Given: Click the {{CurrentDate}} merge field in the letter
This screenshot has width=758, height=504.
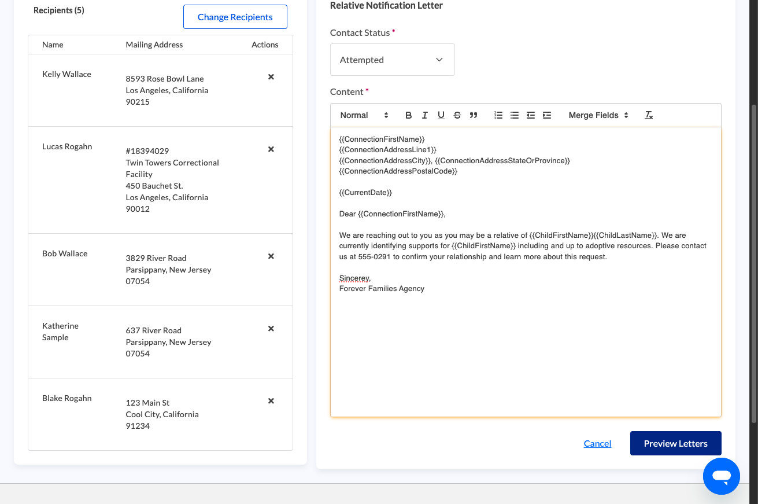Looking at the screenshot, I should tap(365, 193).
